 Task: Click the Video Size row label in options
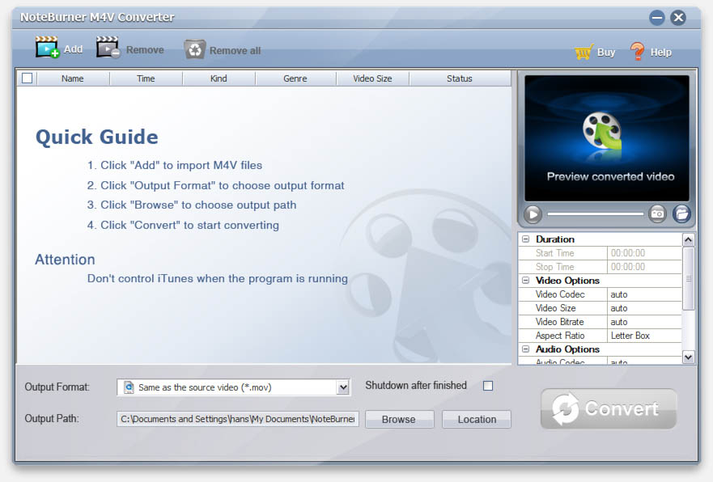556,308
